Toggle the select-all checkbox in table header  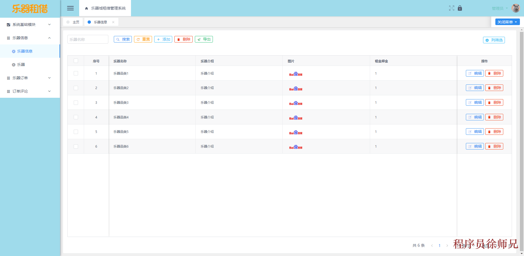pos(76,61)
